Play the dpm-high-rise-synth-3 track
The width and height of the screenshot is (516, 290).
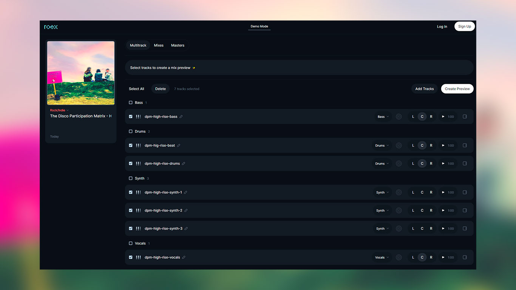click(x=443, y=228)
